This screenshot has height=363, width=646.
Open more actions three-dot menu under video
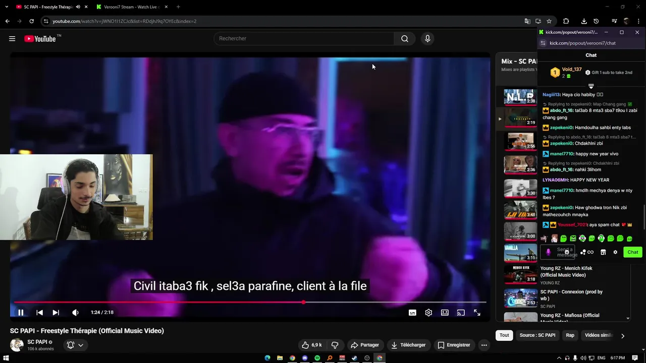pos(484,345)
